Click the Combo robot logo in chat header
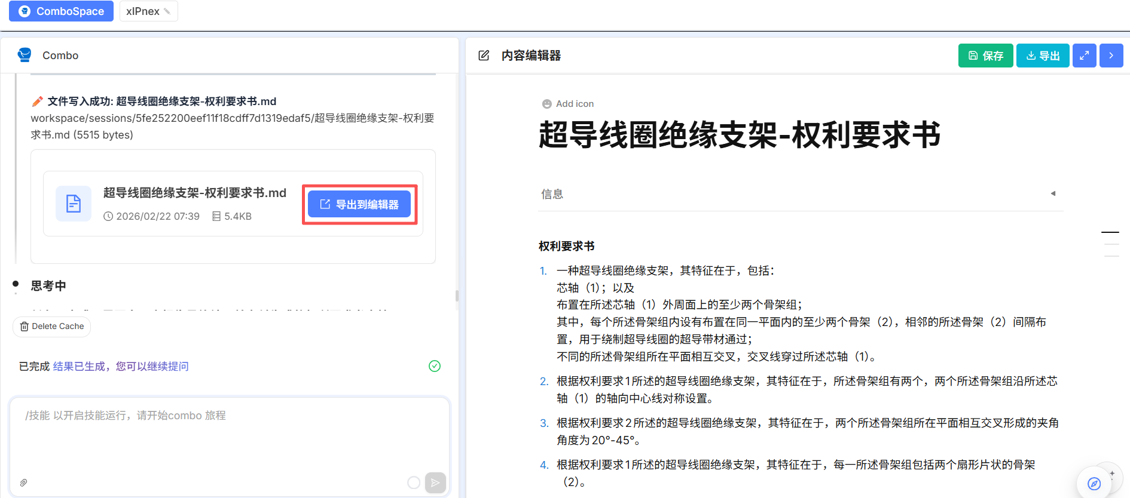The image size is (1130, 498). tap(25, 55)
